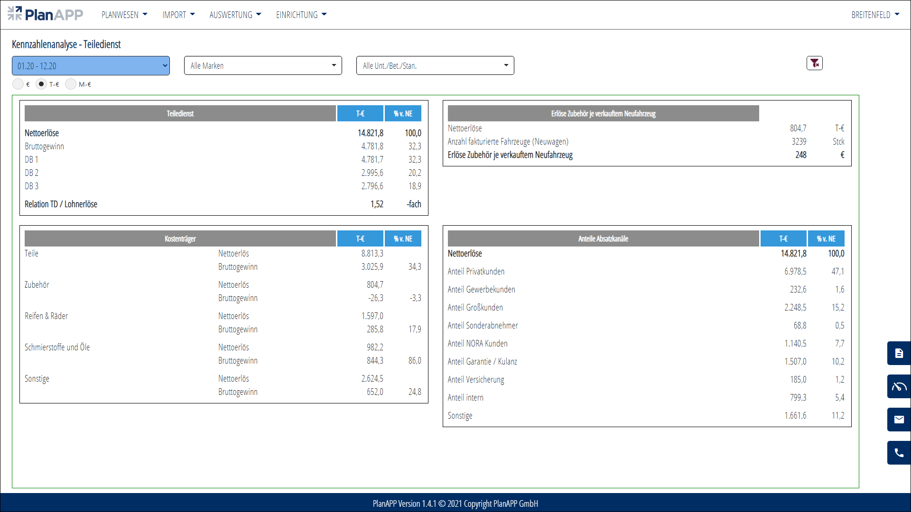Click the Kostenträger T-€ column header
The height and width of the screenshot is (512, 911).
click(360, 239)
